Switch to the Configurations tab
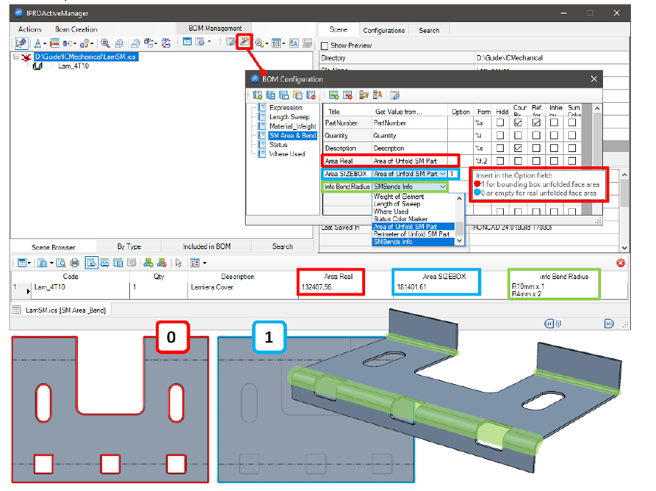Screen dimensions: 656x491 tap(383, 30)
